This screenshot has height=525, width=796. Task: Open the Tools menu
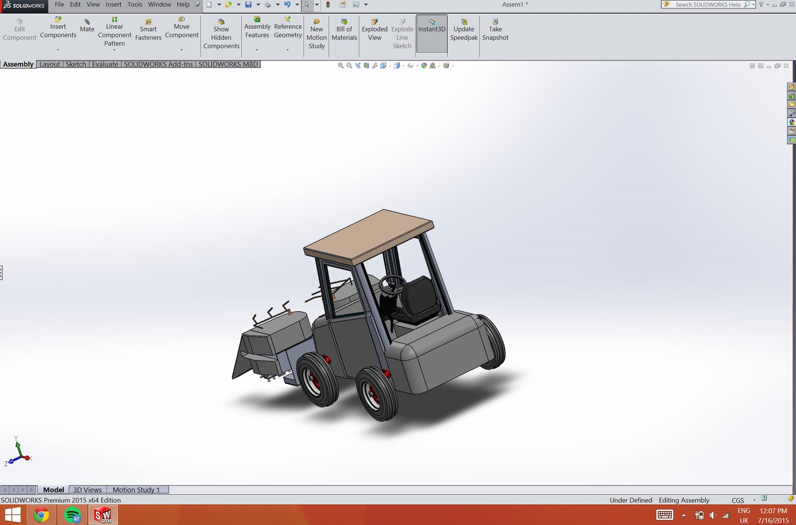(134, 5)
